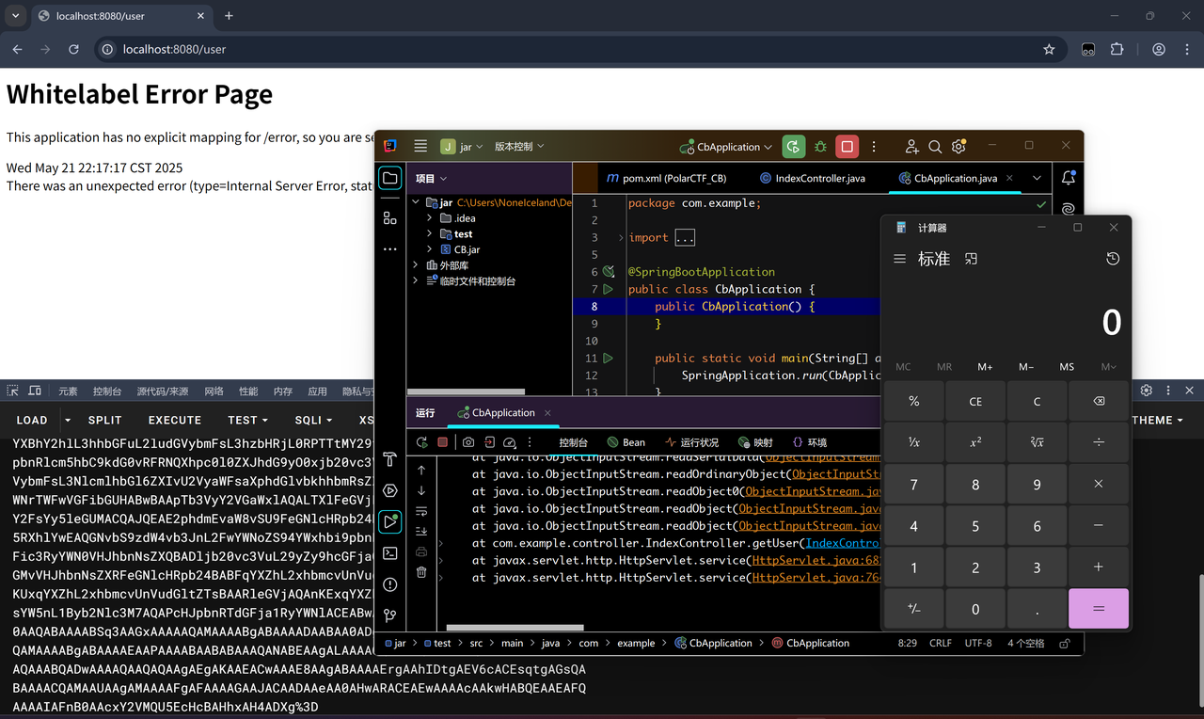Open the Git tool window icon
Viewport: 1204px width, 719px height.
(390, 615)
